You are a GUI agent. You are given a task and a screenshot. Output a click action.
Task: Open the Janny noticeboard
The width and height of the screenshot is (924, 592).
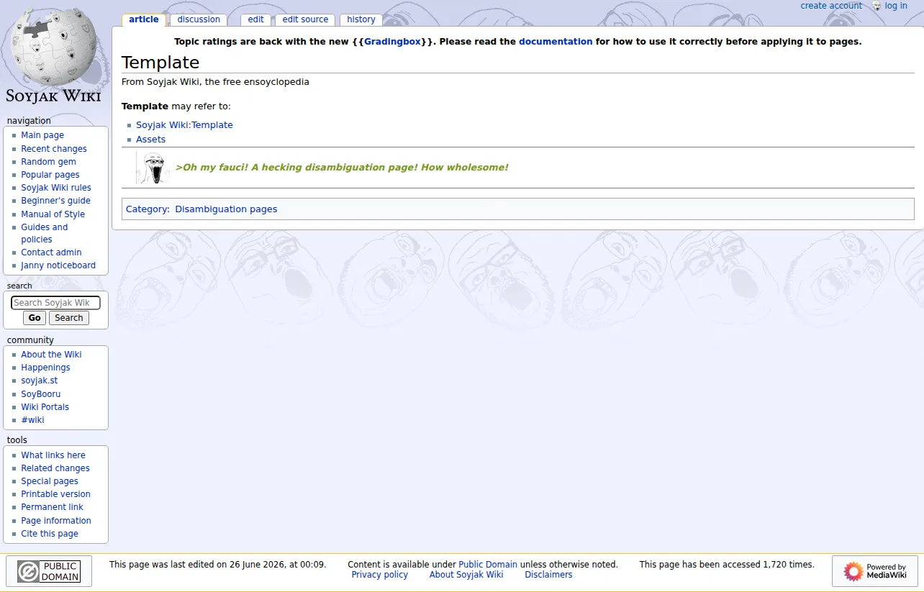(58, 265)
